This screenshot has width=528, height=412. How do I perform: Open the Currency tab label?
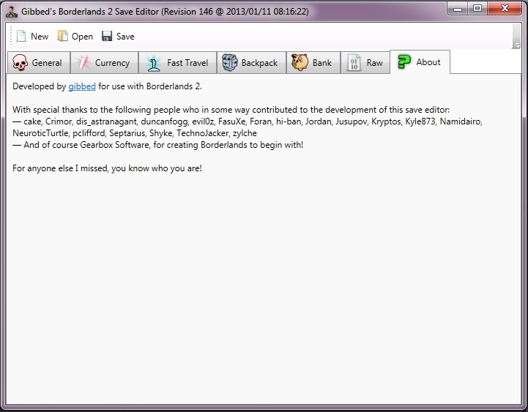click(112, 63)
